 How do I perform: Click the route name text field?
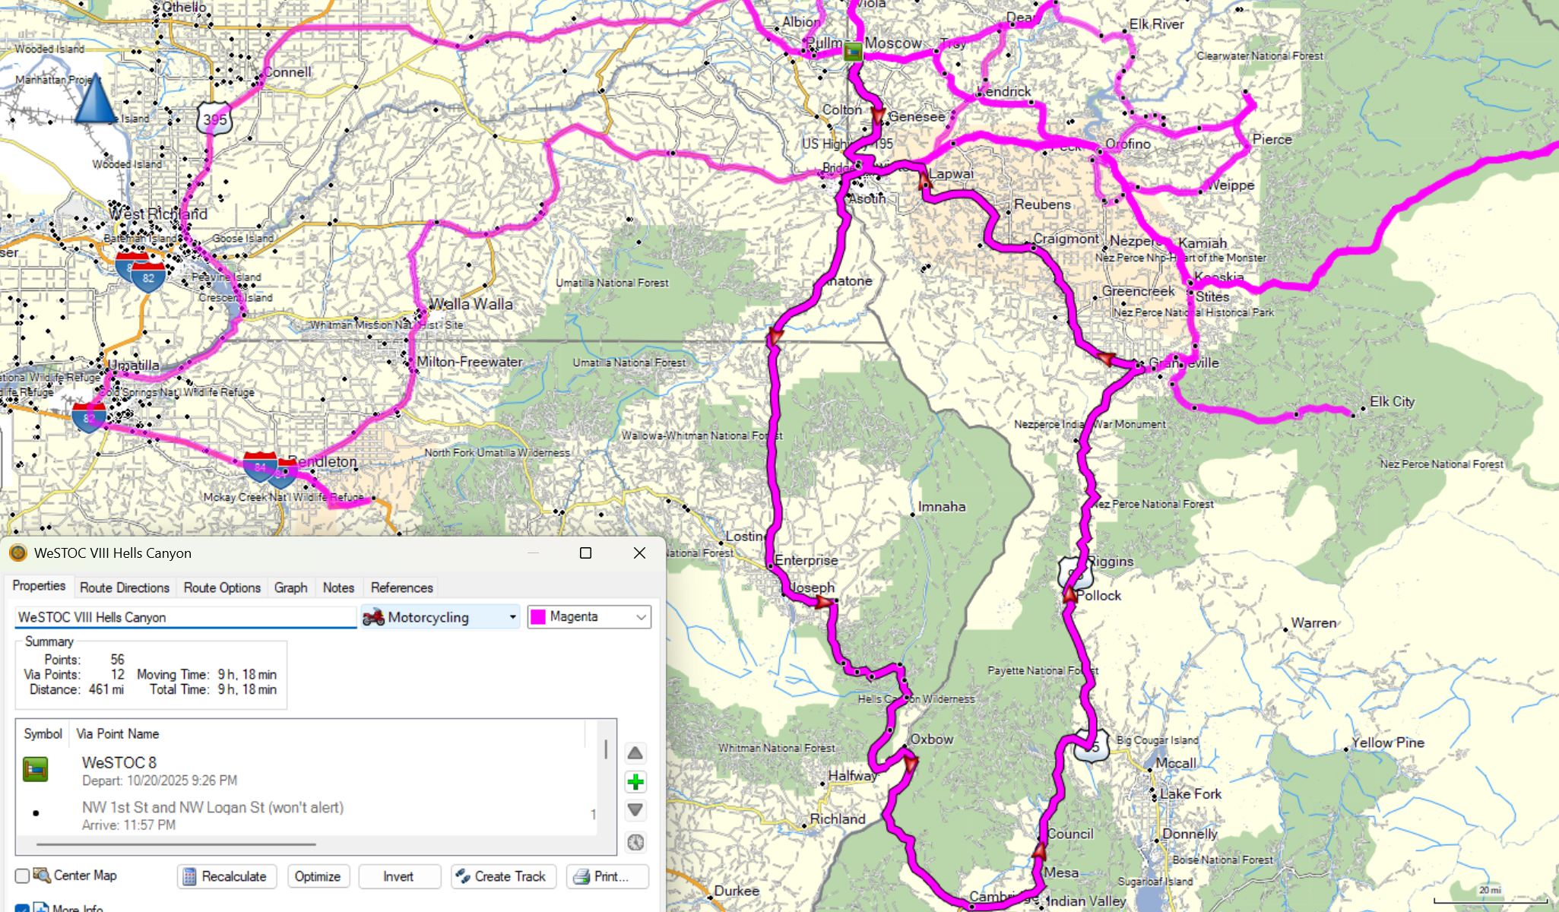pos(185,617)
